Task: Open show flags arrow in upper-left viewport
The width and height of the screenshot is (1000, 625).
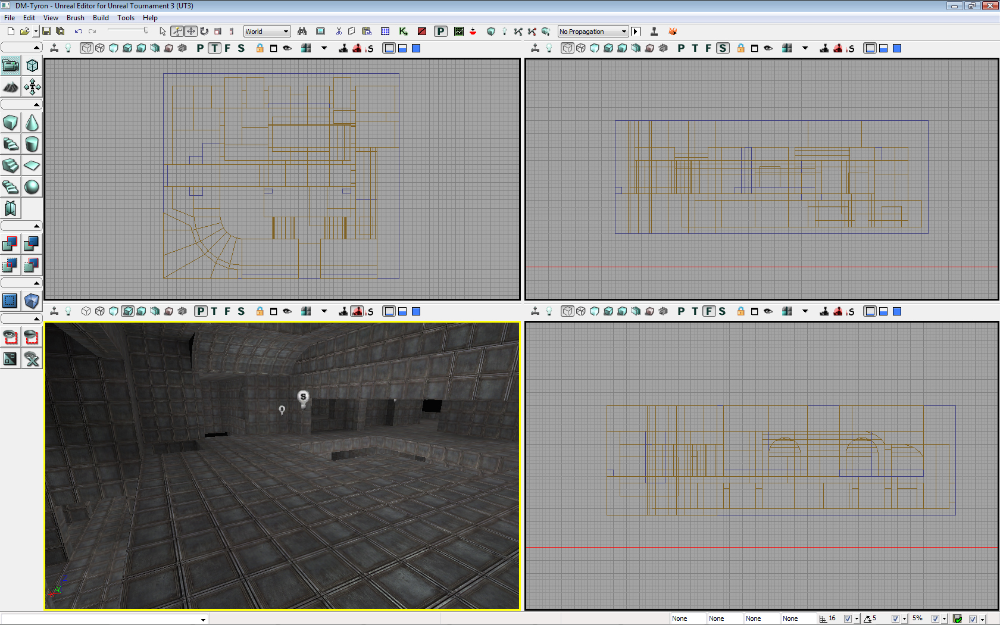Action: click(324, 48)
